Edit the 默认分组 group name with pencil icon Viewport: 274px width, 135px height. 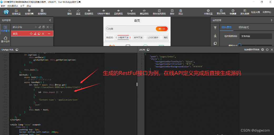point(40,27)
